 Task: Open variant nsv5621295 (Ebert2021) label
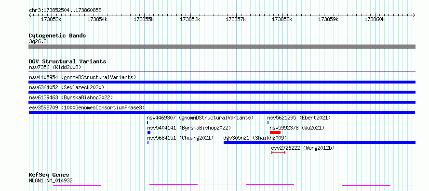coord(299,118)
